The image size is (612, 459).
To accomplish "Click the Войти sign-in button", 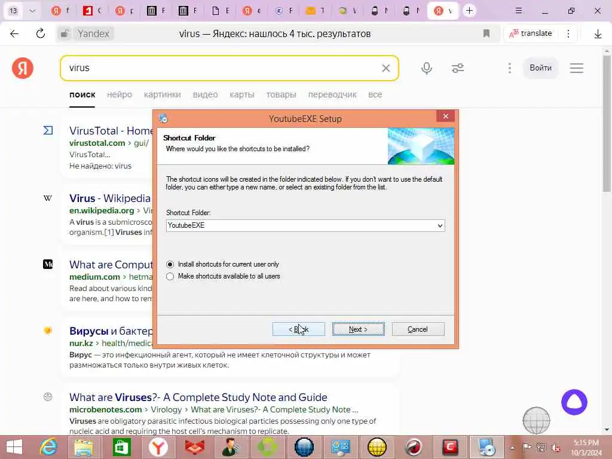I will (x=540, y=68).
